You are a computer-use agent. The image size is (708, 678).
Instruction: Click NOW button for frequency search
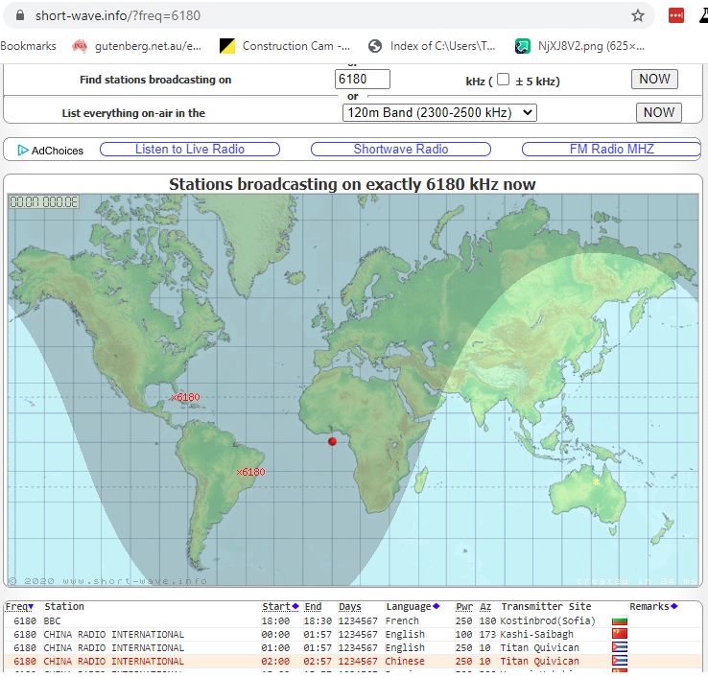[x=654, y=79]
